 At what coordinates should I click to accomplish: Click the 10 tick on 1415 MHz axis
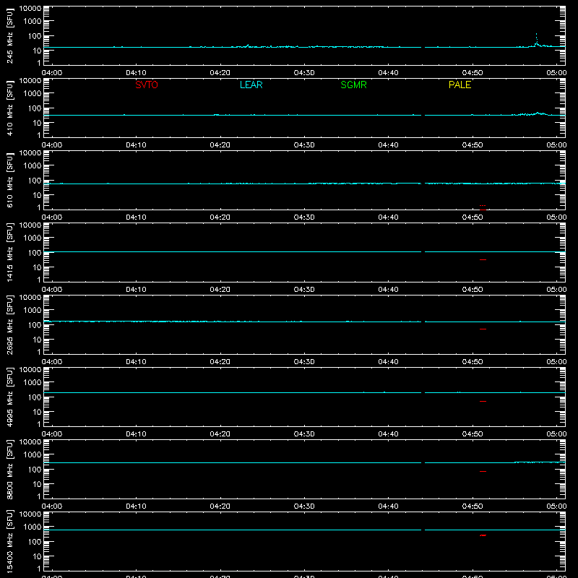pyautogui.click(x=37, y=267)
